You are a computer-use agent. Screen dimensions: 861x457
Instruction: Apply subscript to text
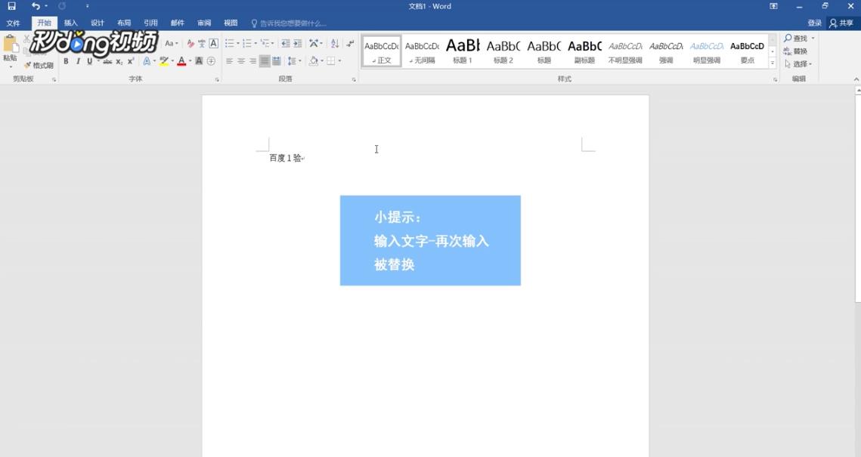(119, 60)
